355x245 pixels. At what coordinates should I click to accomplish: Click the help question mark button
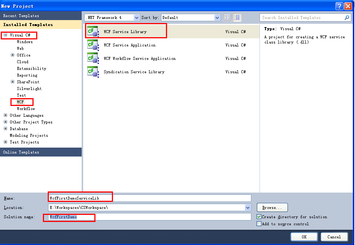point(339,6)
